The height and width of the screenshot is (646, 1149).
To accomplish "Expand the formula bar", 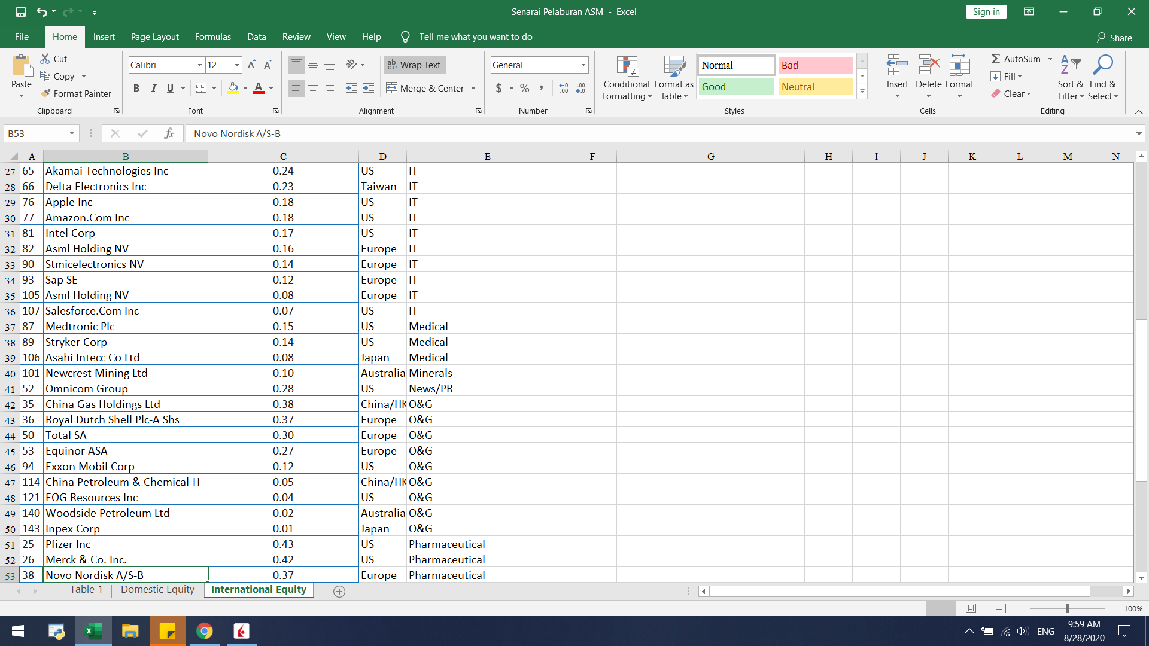I will tap(1139, 133).
